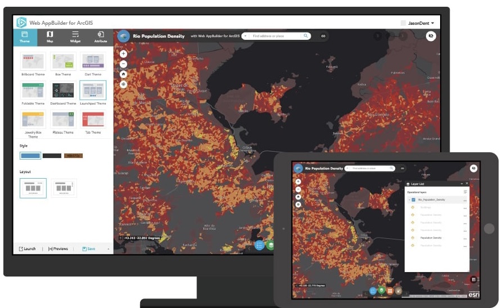Screen dimensions: 502x308
Task: Choose the black style color swatch
Action: [x=52, y=156]
